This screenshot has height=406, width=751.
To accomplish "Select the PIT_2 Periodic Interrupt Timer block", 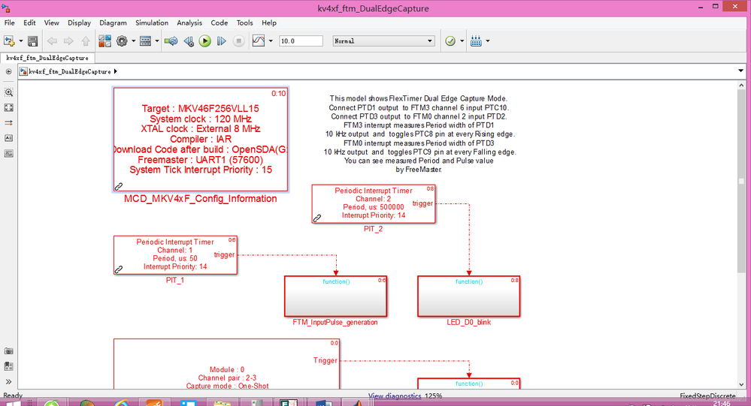I will point(374,203).
